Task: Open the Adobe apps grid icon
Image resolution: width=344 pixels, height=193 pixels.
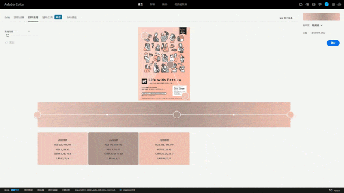Action: point(333,4)
